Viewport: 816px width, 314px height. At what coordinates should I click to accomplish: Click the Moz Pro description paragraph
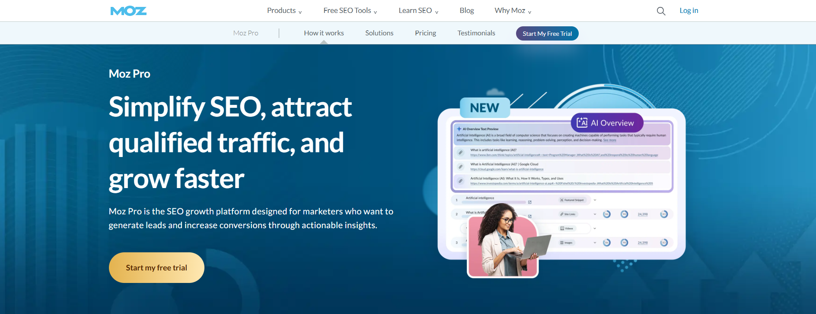(x=251, y=218)
